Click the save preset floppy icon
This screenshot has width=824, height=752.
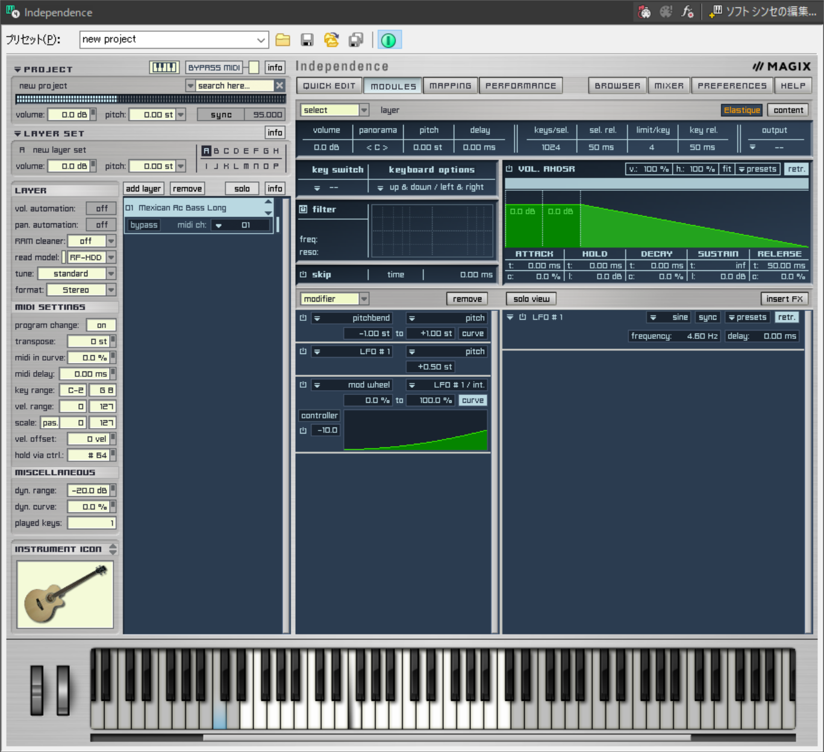click(x=307, y=40)
